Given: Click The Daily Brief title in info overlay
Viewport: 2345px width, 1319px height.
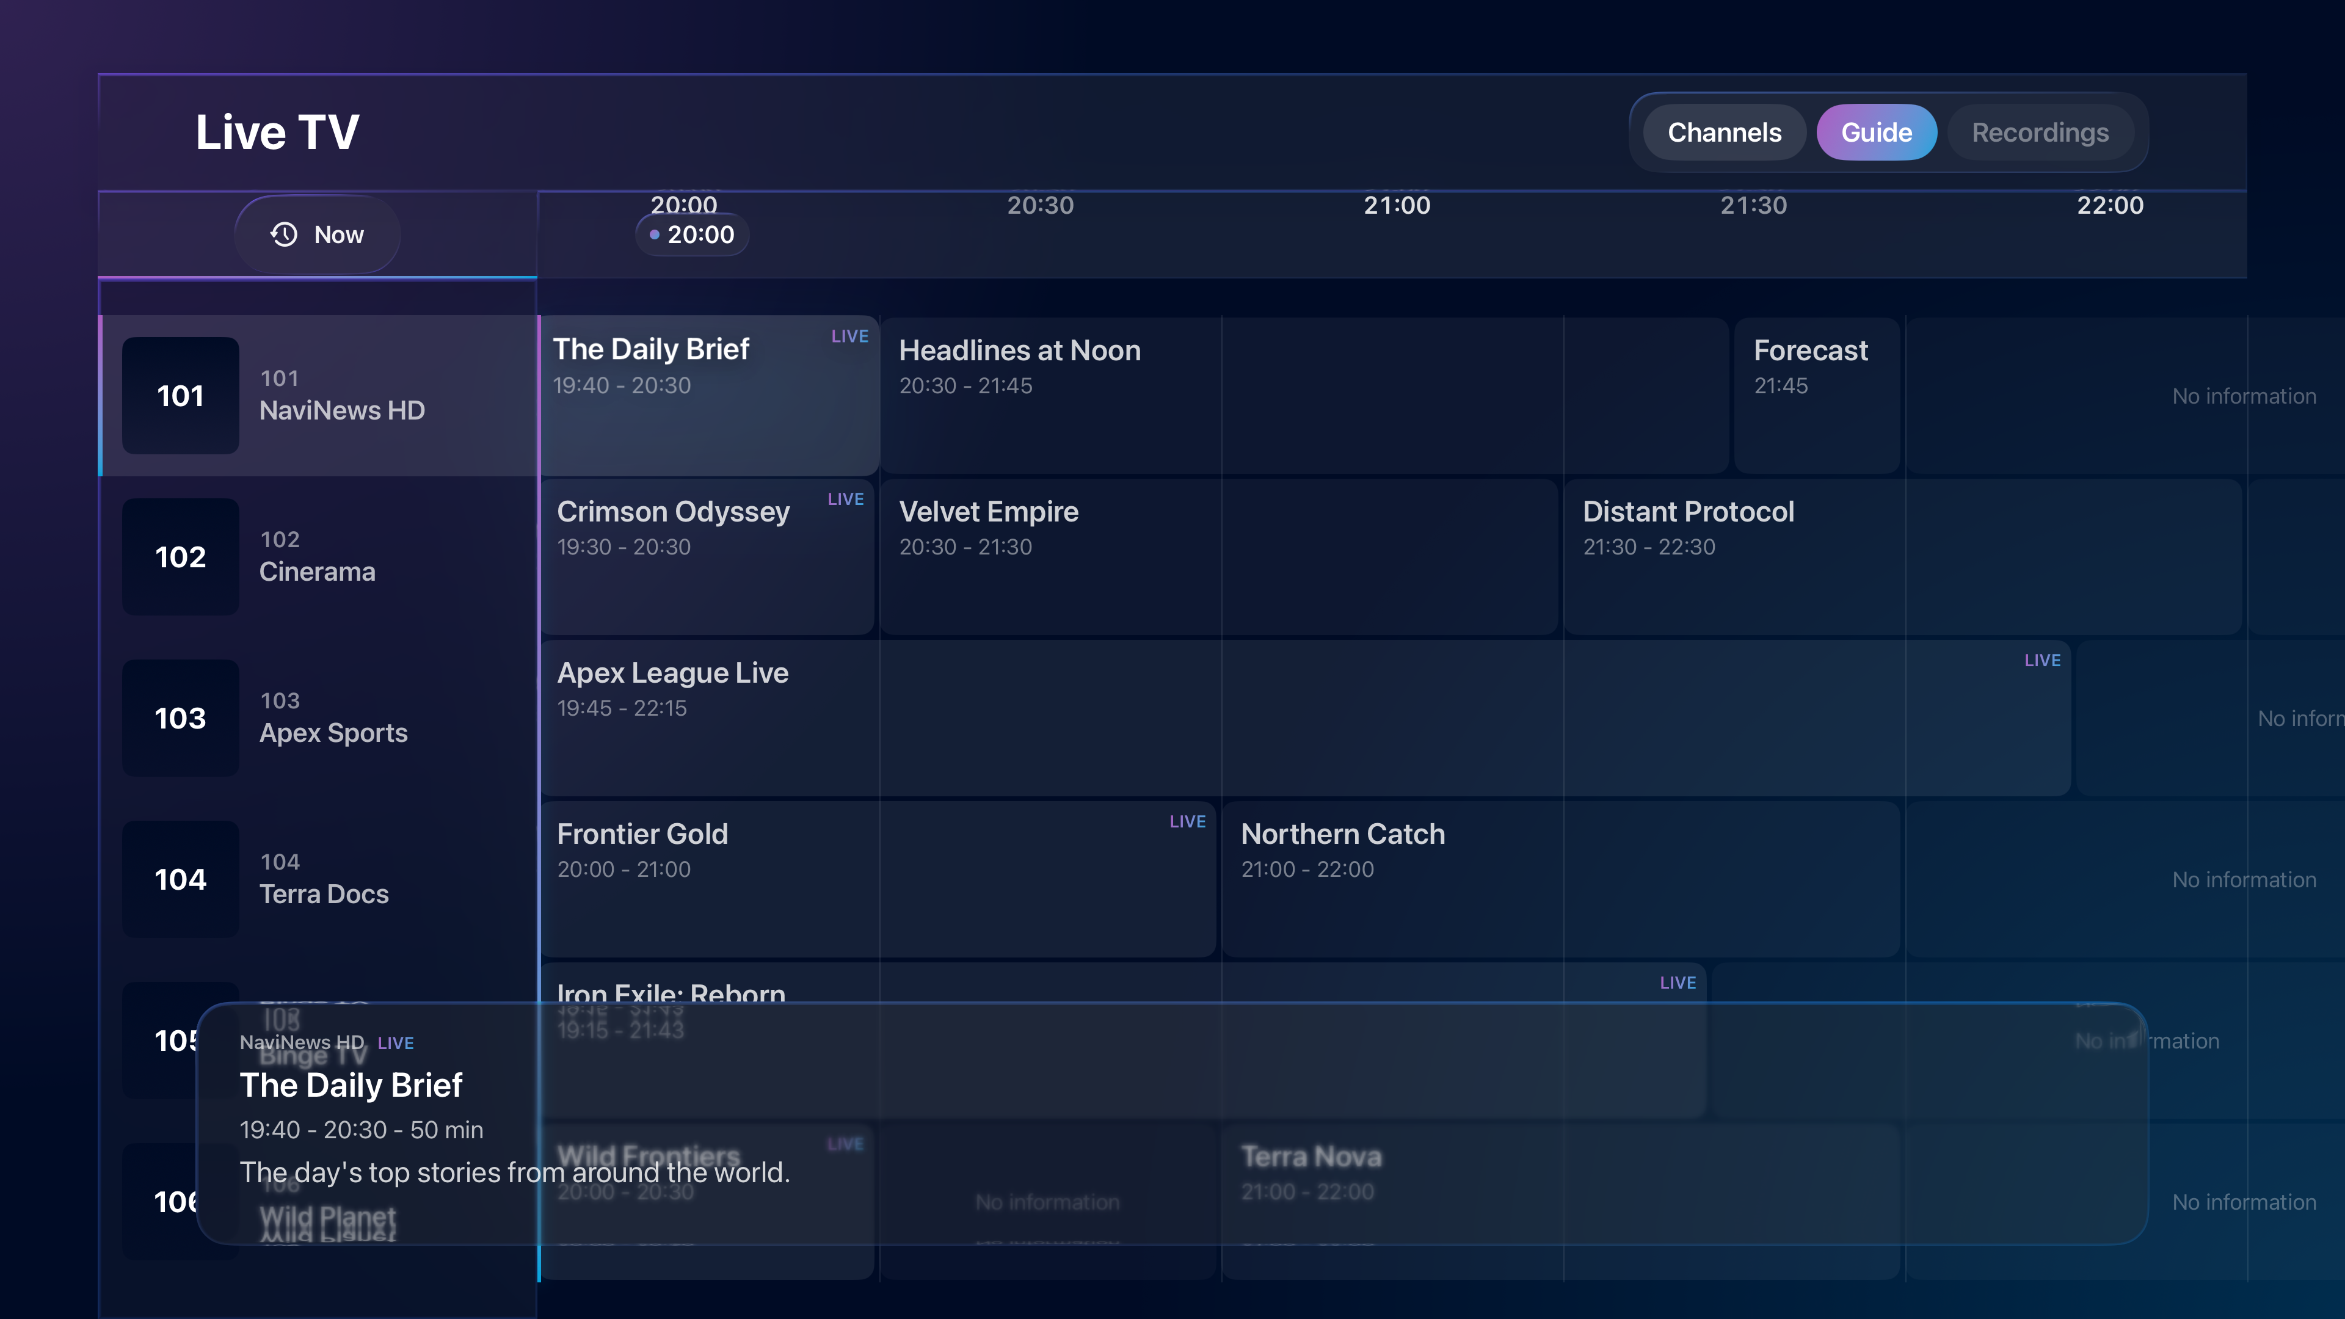Looking at the screenshot, I should (x=351, y=1085).
